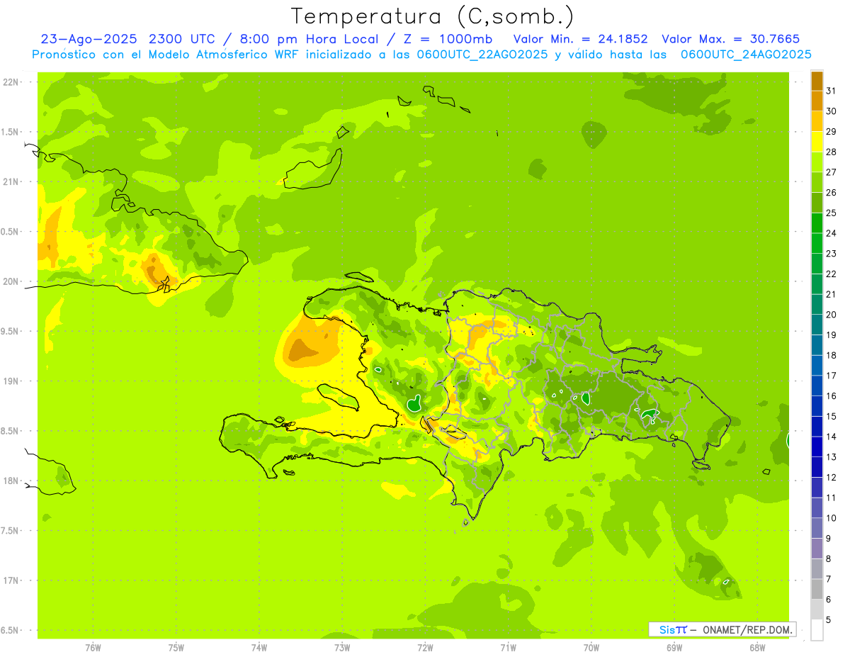Click the '1.5N' latitude axis label
Viewport: 850px width, 657px height.
tap(11, 132)
